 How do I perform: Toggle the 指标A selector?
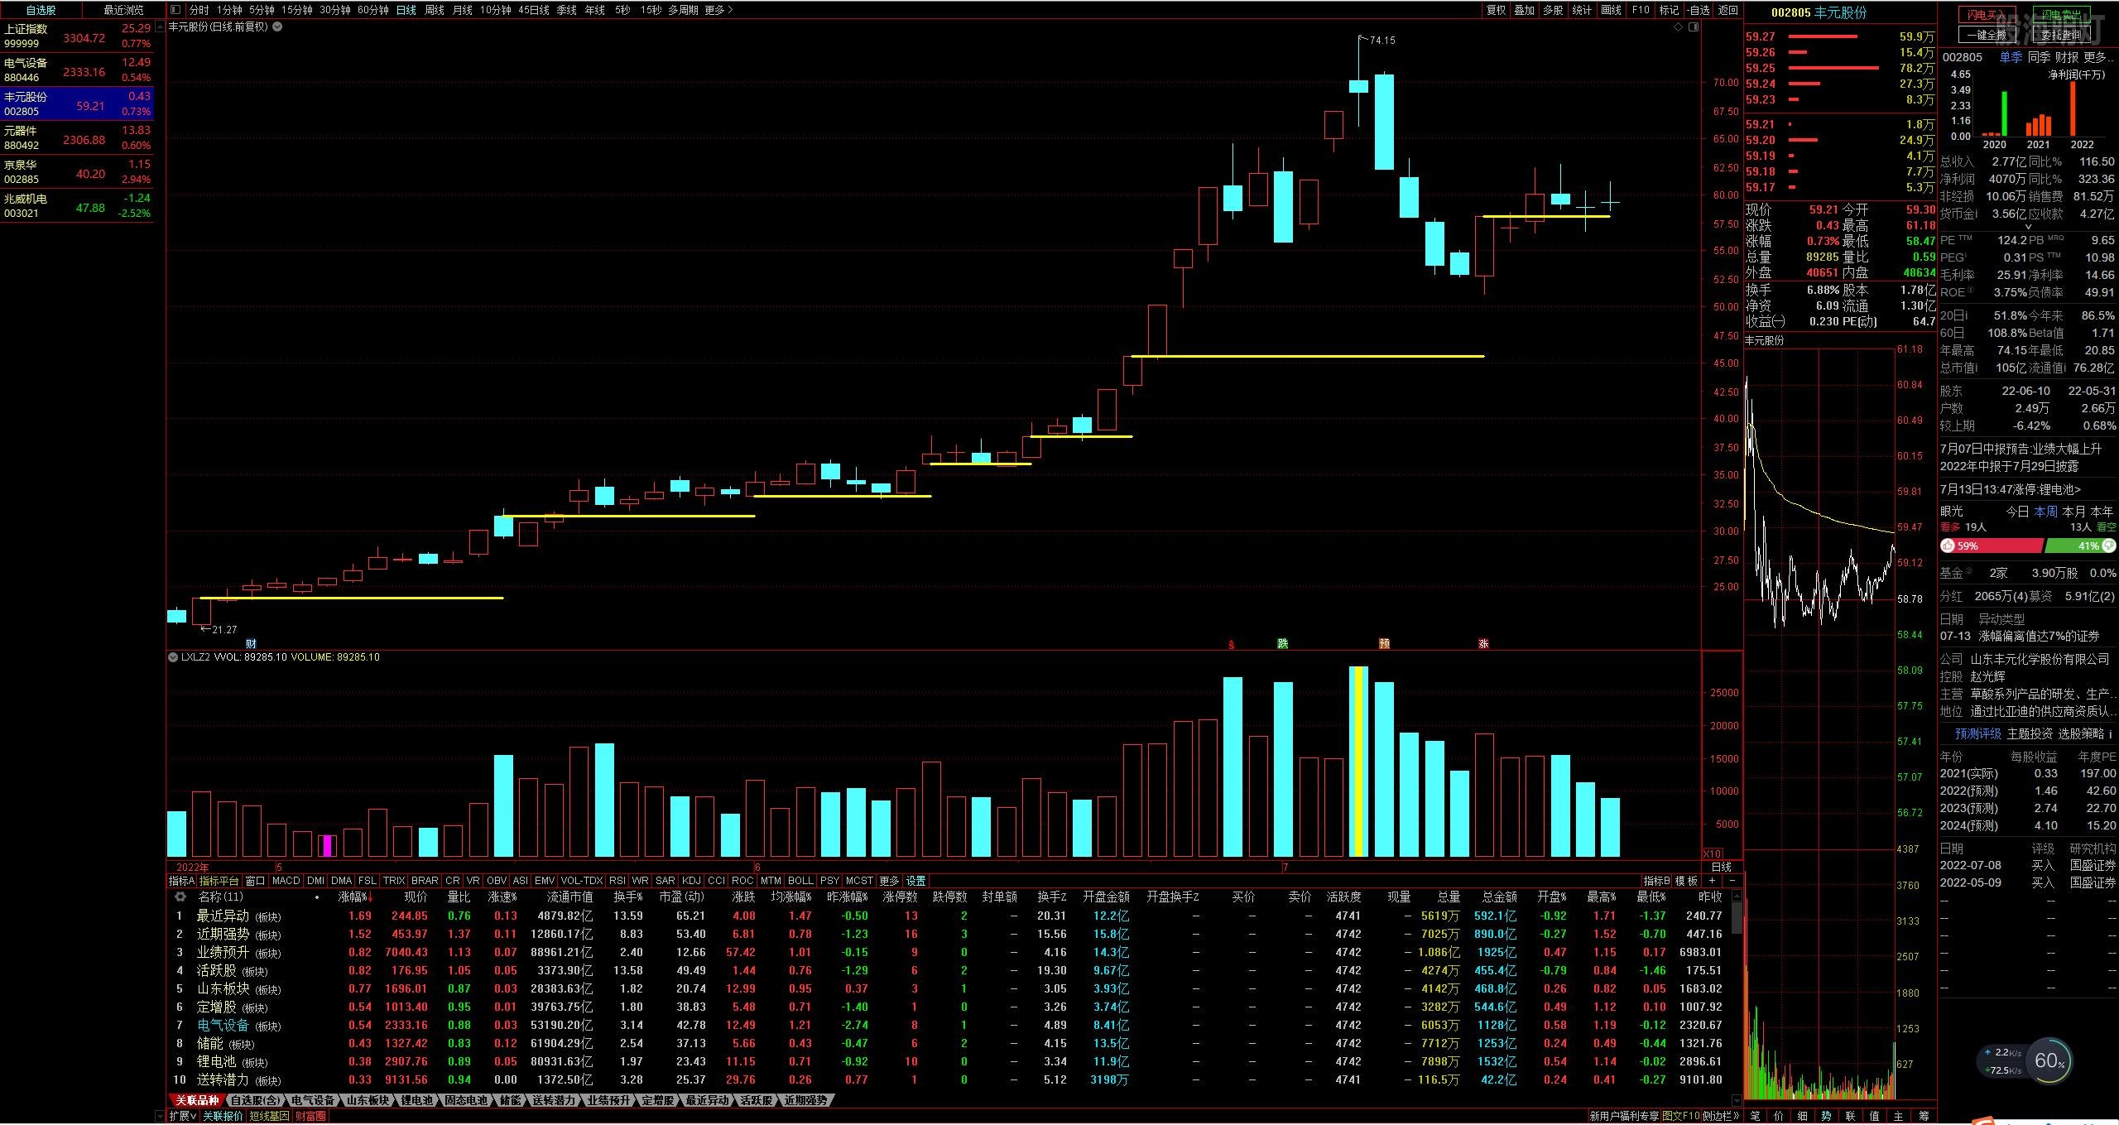181,881
